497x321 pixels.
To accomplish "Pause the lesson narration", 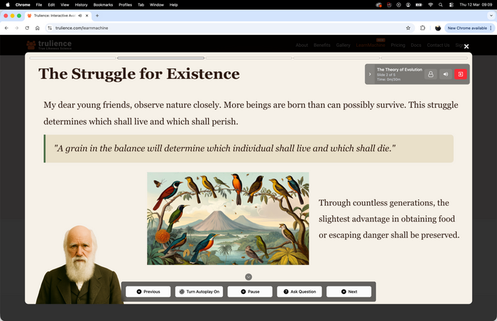I will 250,291.
